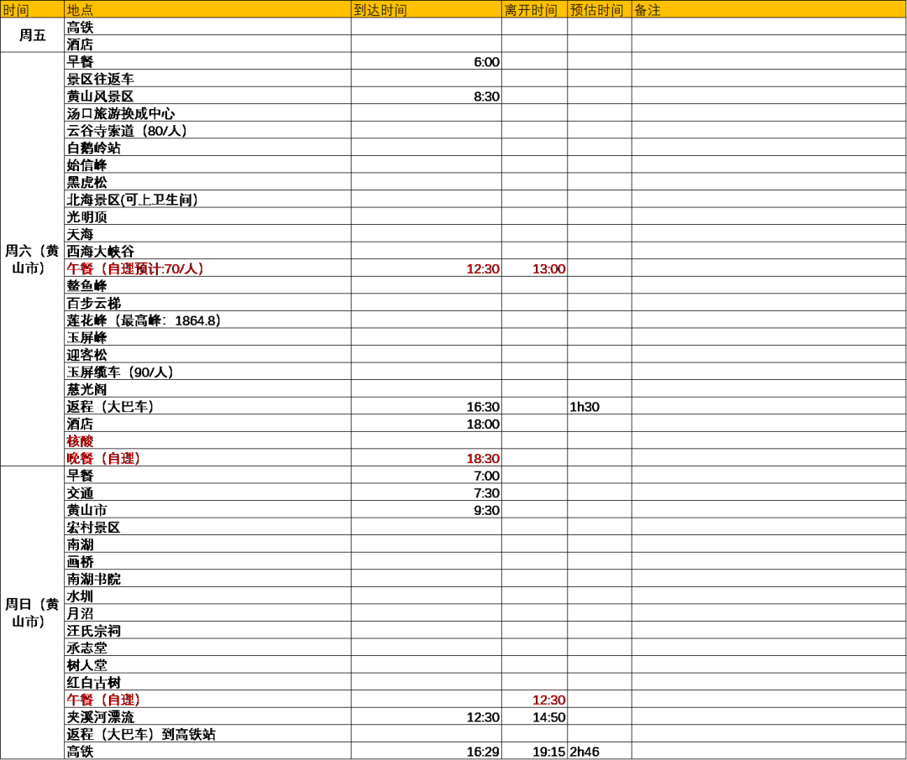907x760 pixels.
Task: Click the 周五 day cell
Action: click(x=33, y=35)
